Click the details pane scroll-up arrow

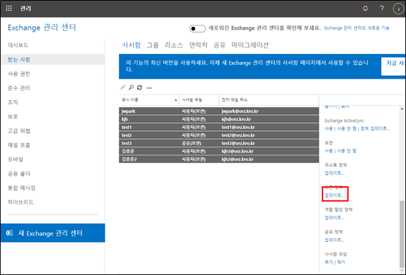(402, 109)
